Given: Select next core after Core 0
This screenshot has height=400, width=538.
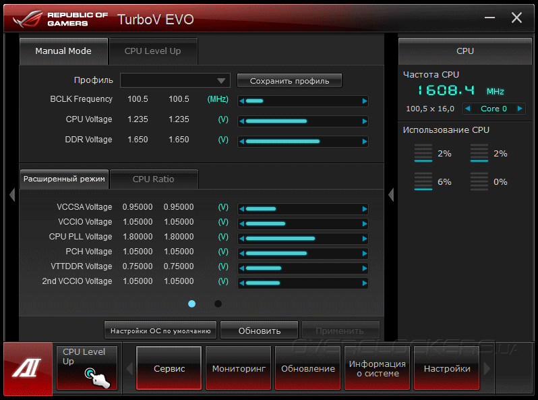Looking at the screenshot, I should click(520, 109).
